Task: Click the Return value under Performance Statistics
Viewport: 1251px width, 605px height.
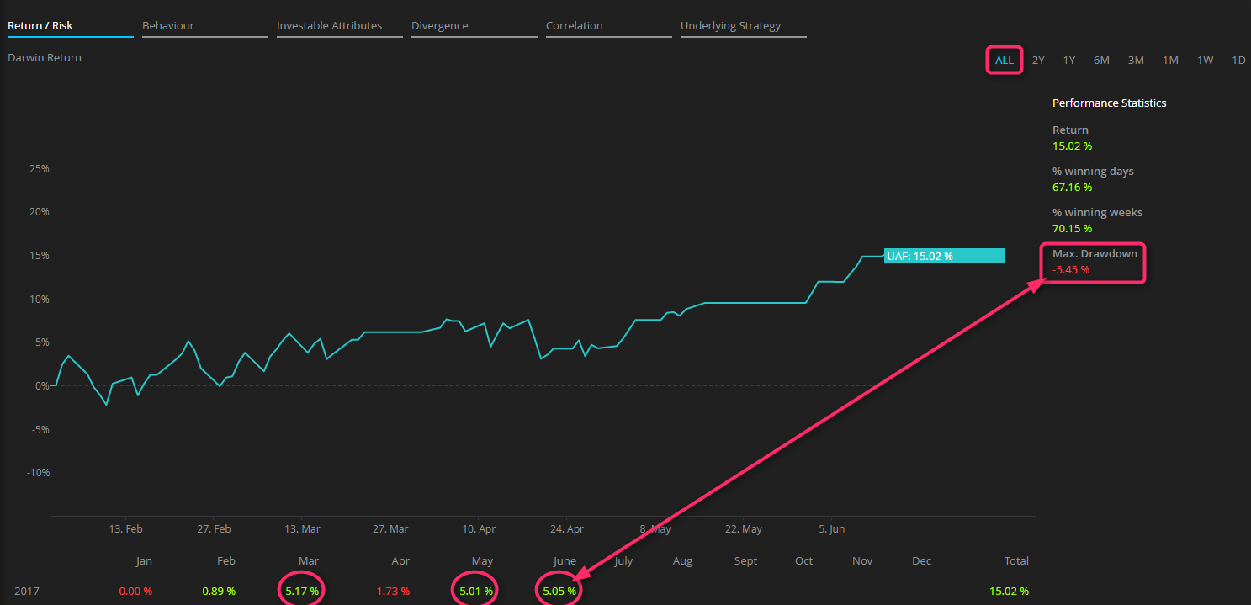Action: (x=1072, y=146)
